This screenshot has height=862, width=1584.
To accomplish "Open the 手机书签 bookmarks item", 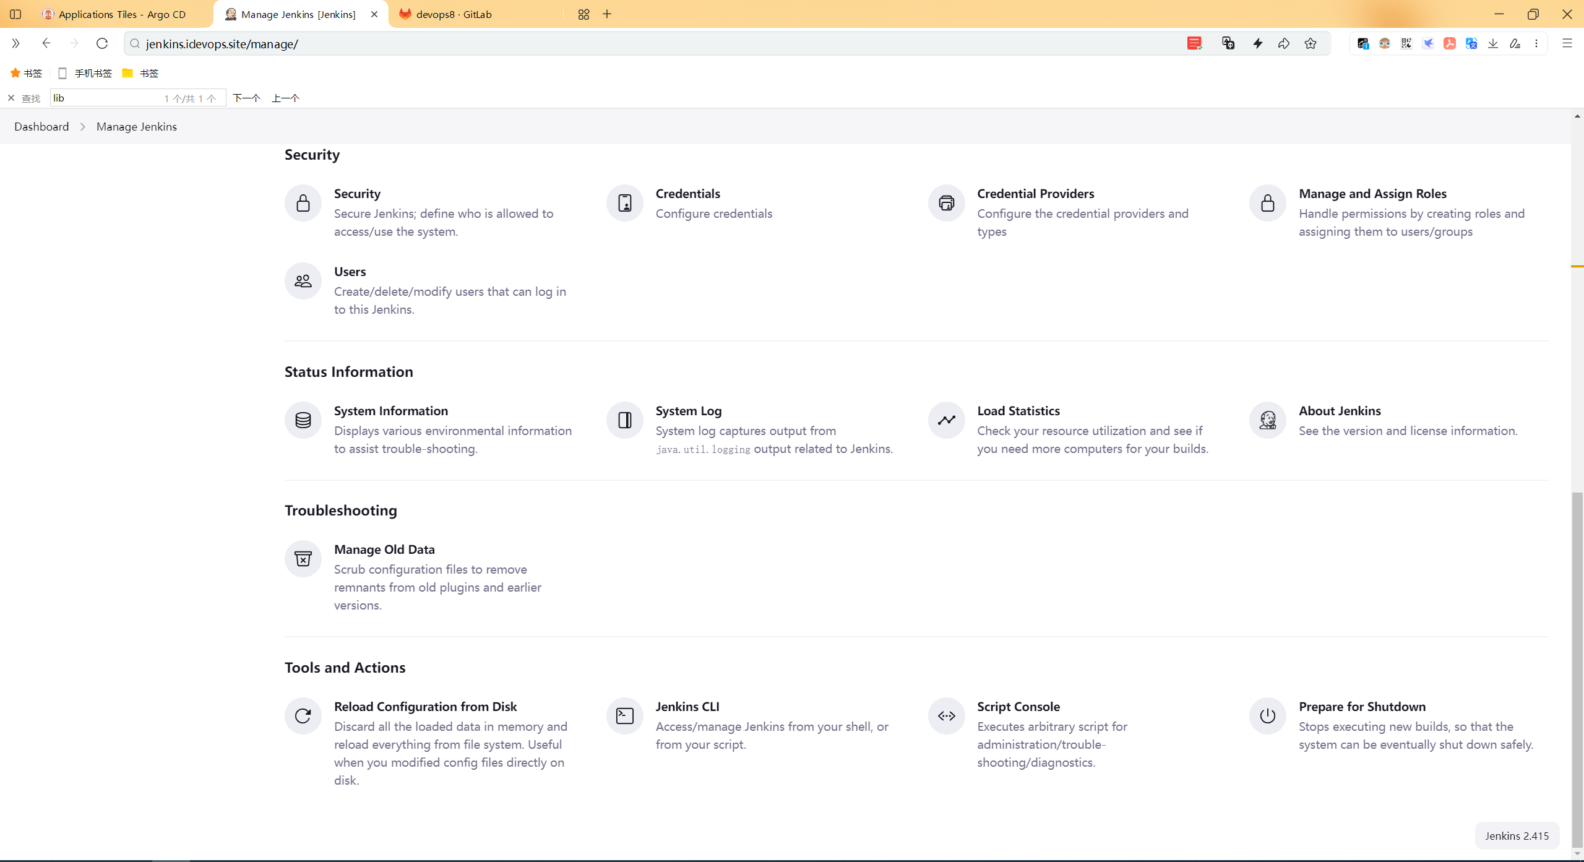I will click(x=85, y=73).
